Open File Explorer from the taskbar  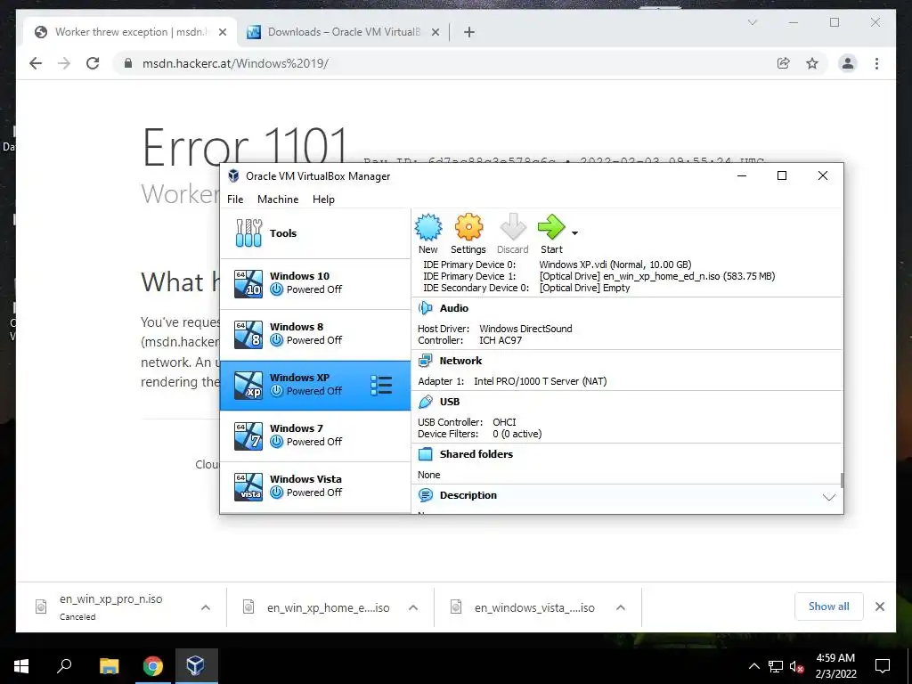(x=109, y=666)
